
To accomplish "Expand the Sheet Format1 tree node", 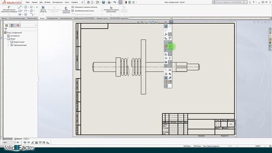I will [x=8, y=42].
